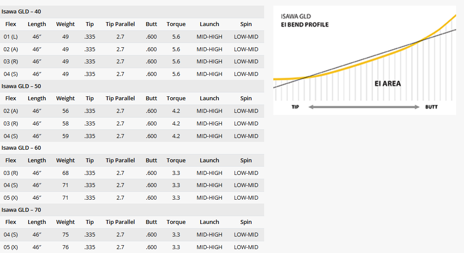This screenshot has width=464, height=253.
Task: Select "05 (X)" flex in the GLD – 70 table
Action: coord(11,247)
